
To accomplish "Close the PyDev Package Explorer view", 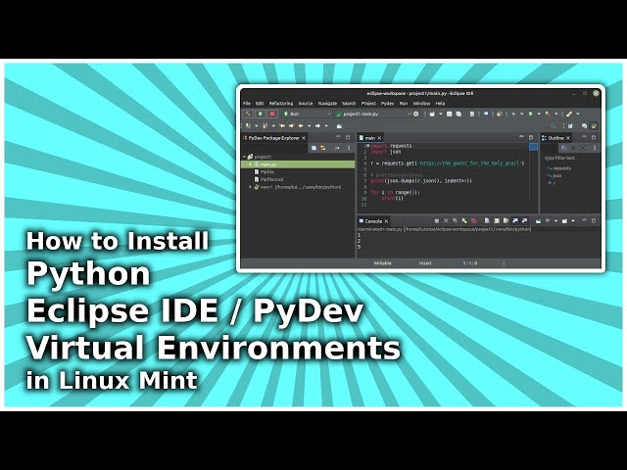I will tap(304, 138).
